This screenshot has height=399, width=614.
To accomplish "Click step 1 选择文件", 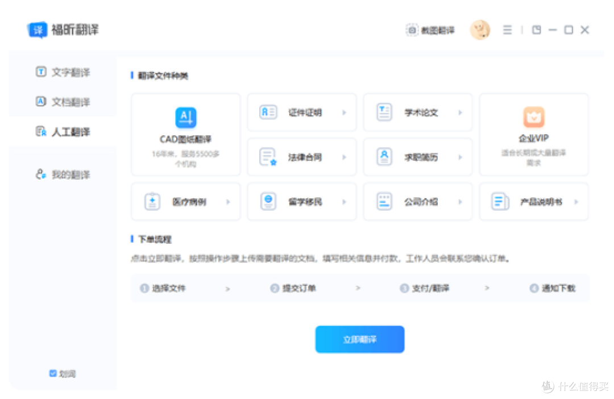I will (163, 288).
